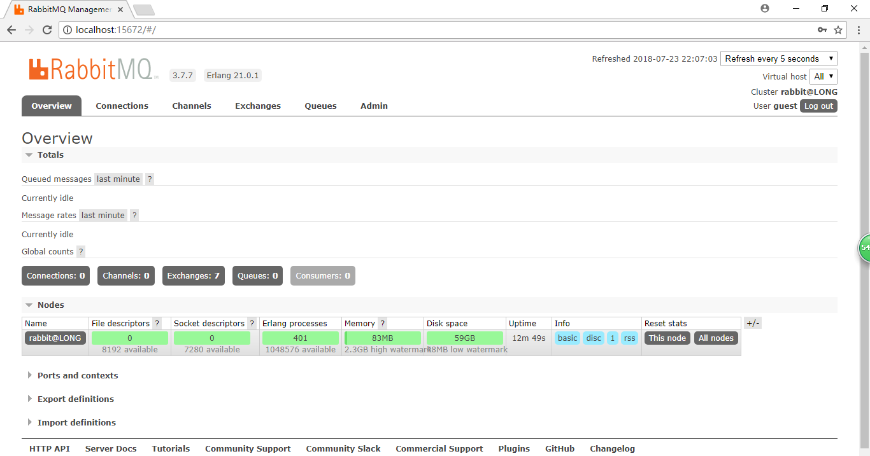The image size is (870, 456).
Task: Open the HTTP API footer link
Action: click(50, 449)
